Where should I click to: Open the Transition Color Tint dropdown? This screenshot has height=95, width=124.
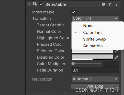tap(95, 18)
